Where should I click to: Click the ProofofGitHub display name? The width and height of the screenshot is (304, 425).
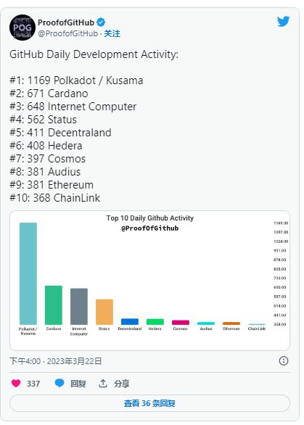coord(66,22)
